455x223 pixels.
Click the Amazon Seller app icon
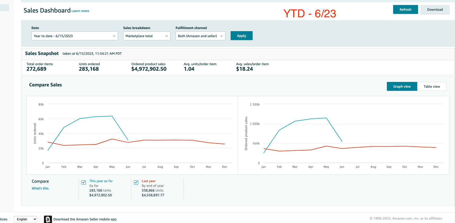pyautogui.click(x=48, y=219)
